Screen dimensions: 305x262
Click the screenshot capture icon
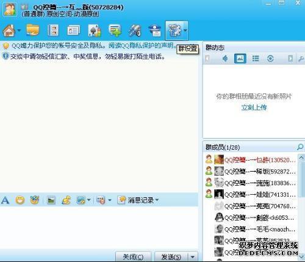[81, 200]
